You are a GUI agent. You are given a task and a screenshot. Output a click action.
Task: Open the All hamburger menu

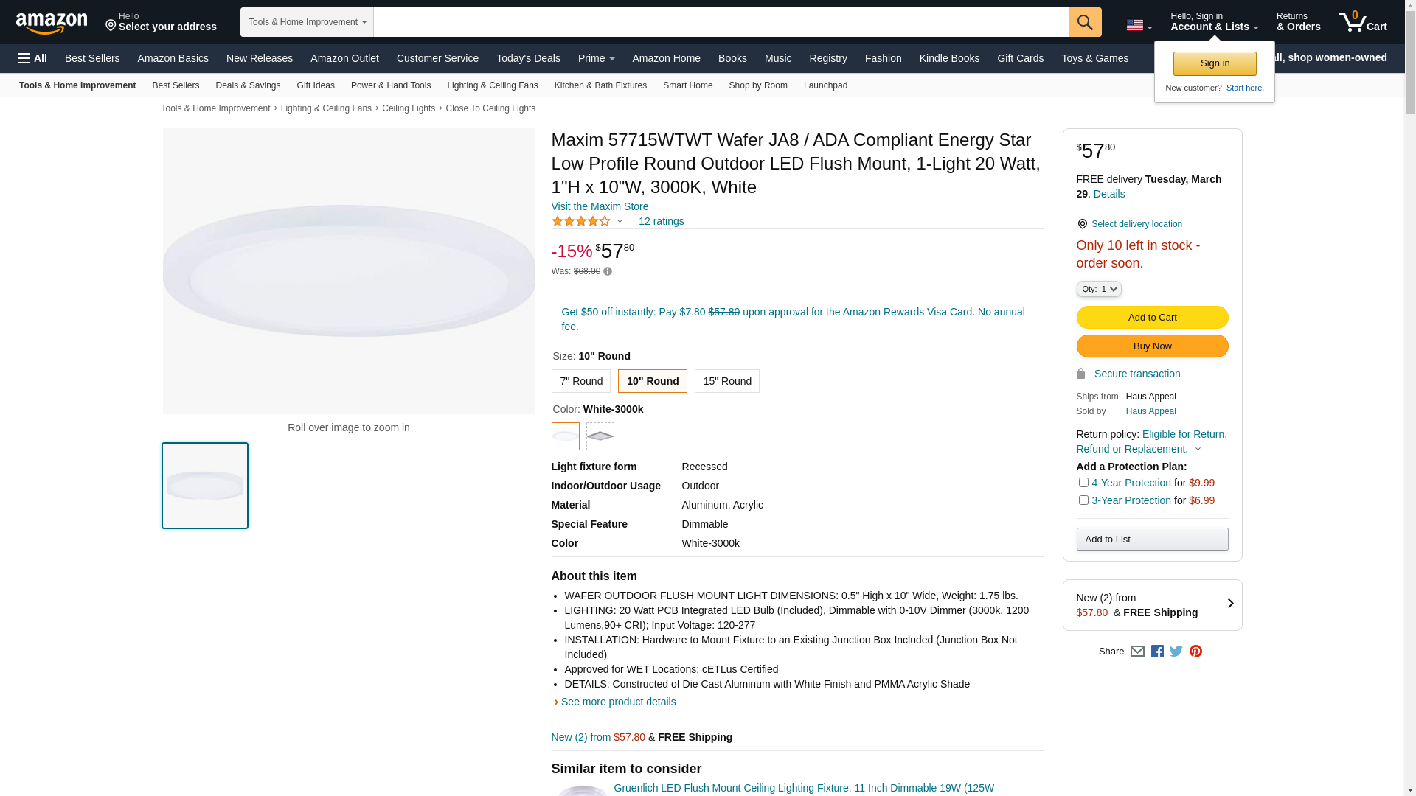[x=32, y=58]
